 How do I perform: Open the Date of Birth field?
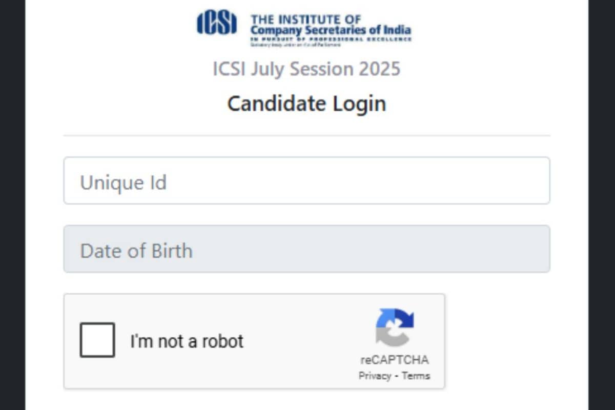tap(306, 249)
